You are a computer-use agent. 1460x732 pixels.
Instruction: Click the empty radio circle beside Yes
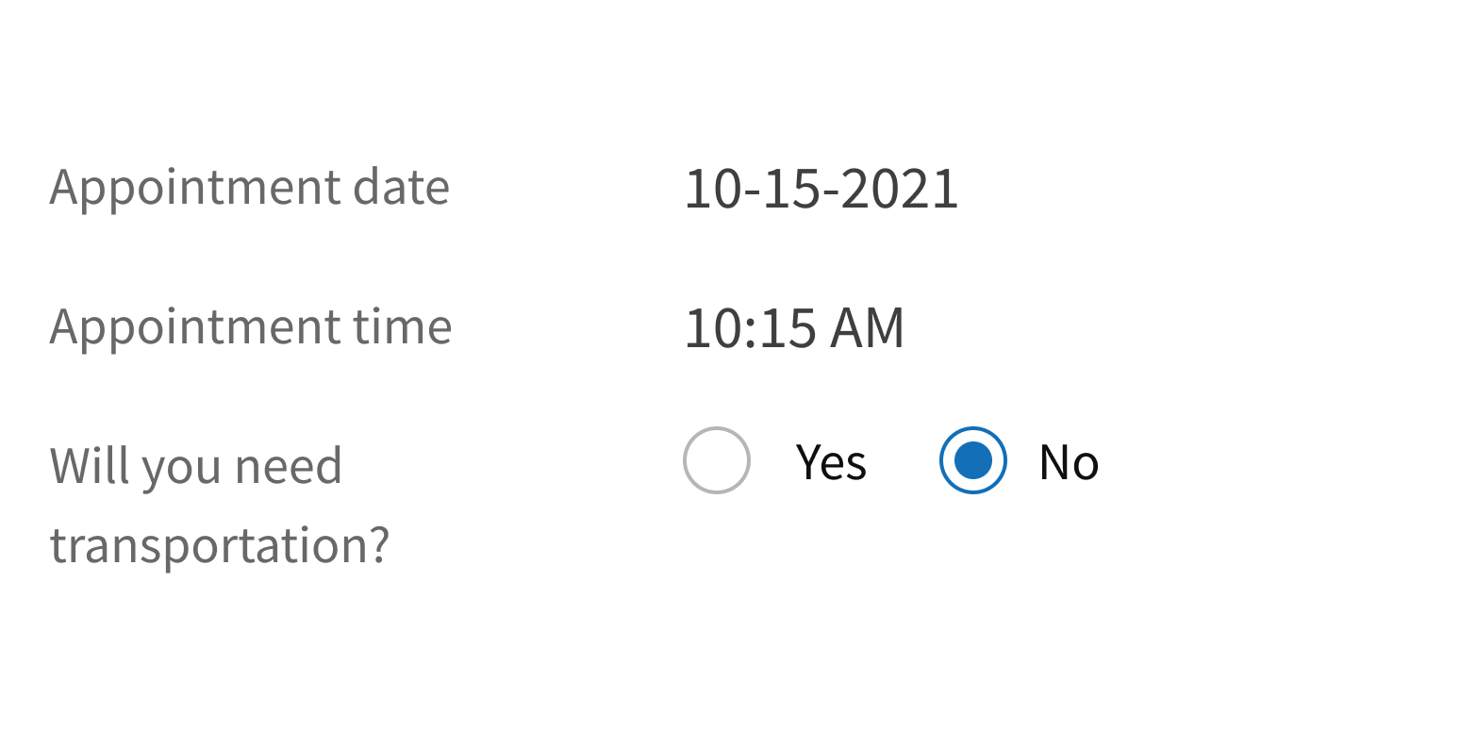[x=716, y=460]
